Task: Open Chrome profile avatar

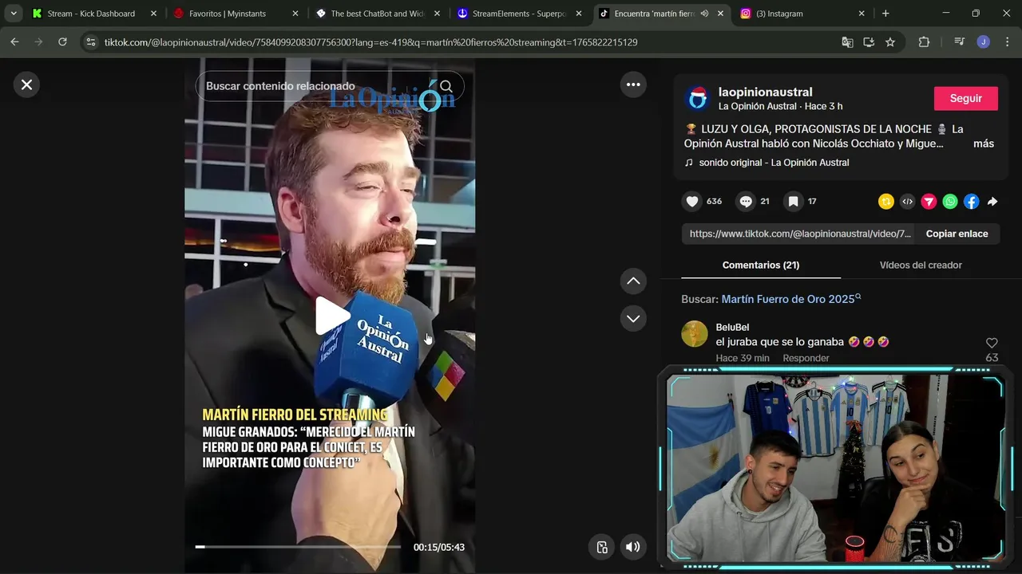Action: point(983,42)
